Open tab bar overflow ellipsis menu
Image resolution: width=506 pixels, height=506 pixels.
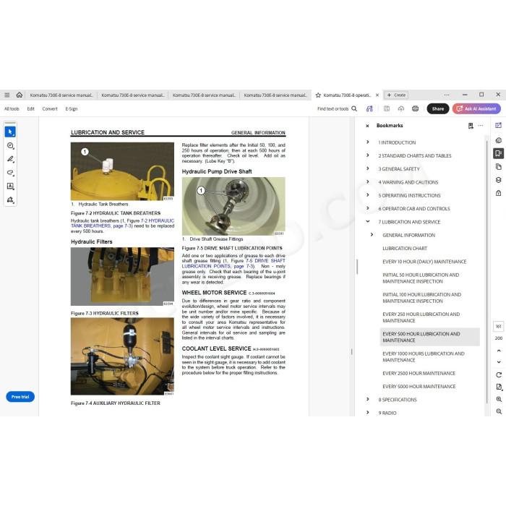click(x=447, y=95)
